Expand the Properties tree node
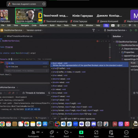The width and height of the screenshot is (138, 138). click(x=120, y=52)
